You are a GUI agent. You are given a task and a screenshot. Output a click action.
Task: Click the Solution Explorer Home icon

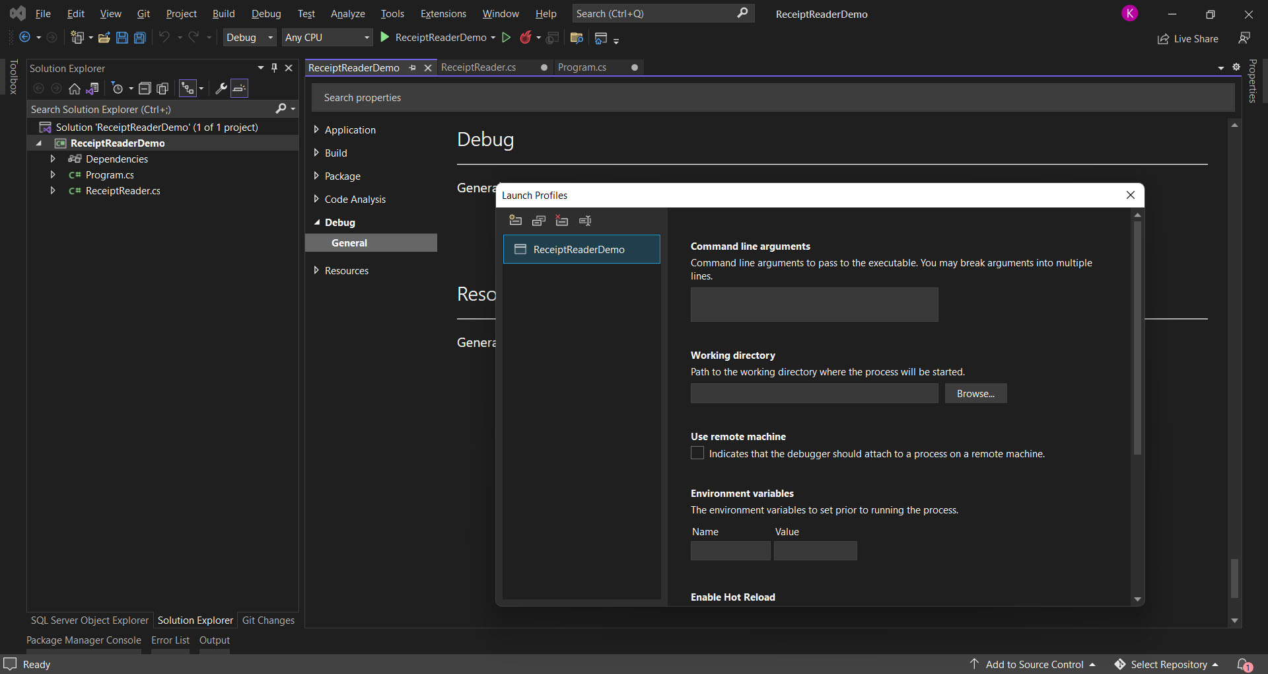pyautogui.click(x=75, y=88)
